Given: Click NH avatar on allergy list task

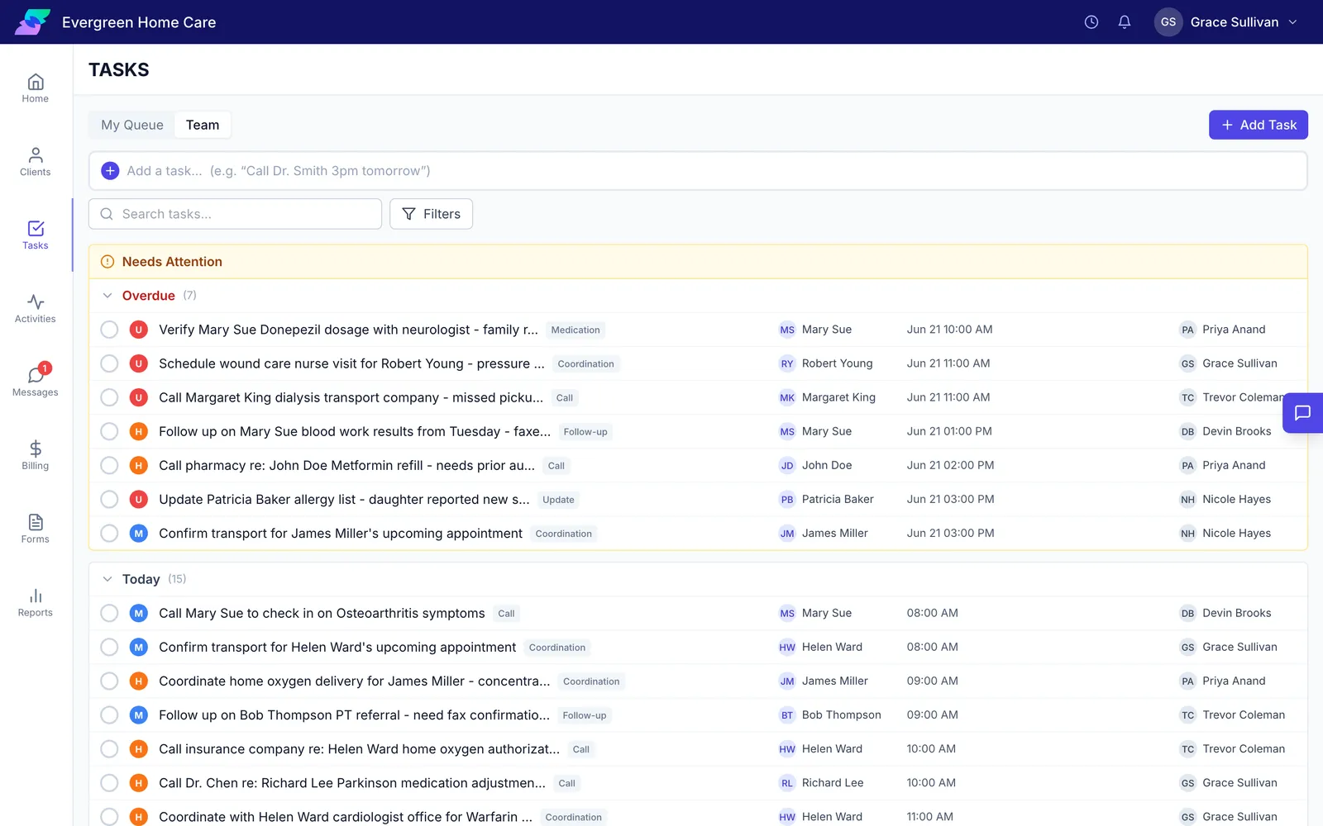Looking at the screenshot, I should (x=1187, y=500).
